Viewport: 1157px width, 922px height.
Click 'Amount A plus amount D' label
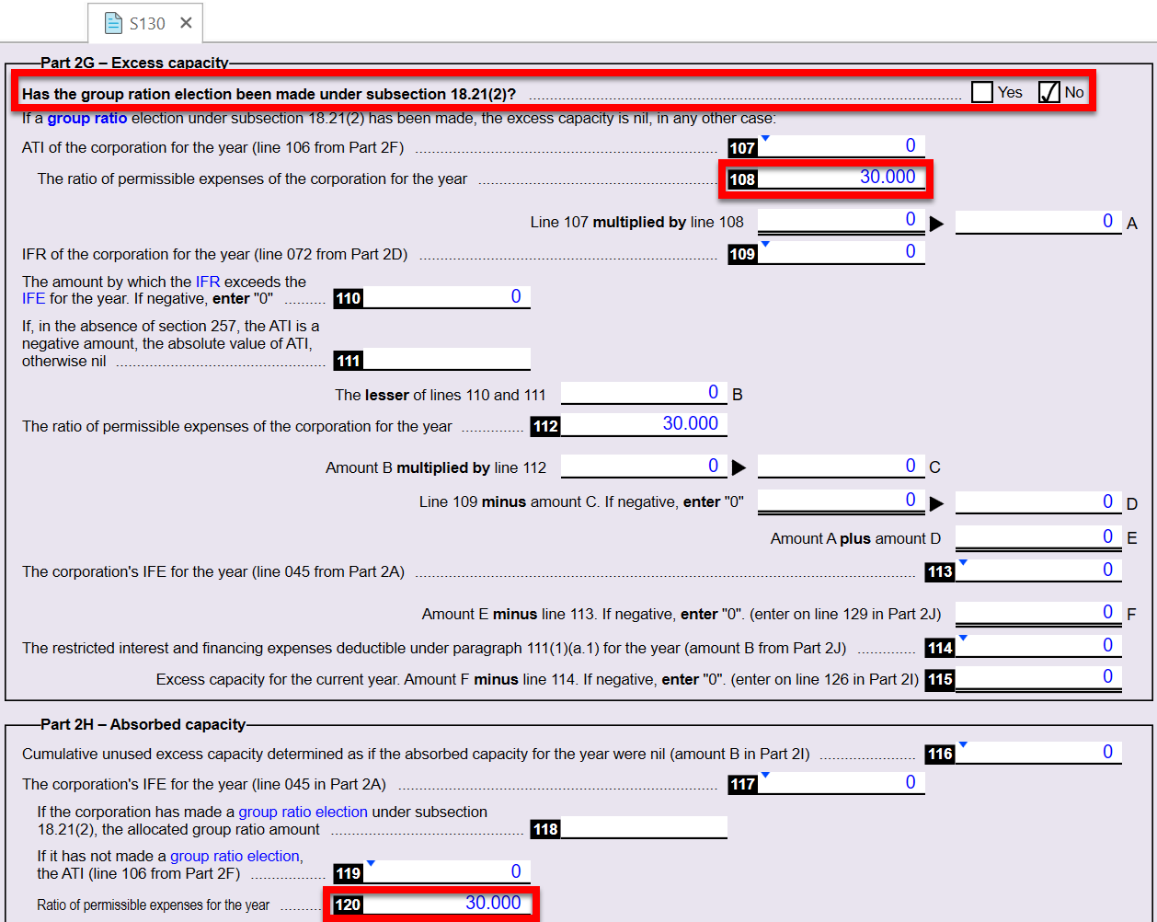(x=856, y=538)
